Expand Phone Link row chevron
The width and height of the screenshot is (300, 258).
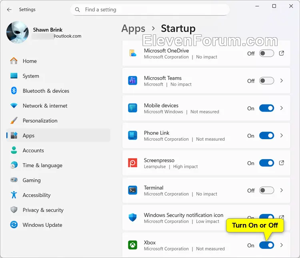click(282, 136)
